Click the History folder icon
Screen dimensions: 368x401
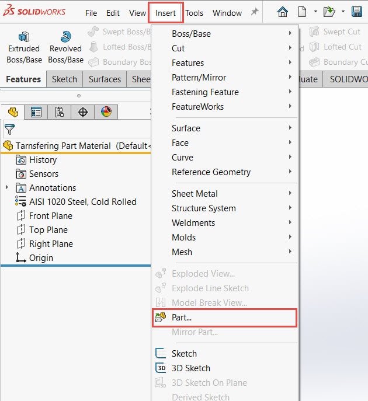[21, 160]
